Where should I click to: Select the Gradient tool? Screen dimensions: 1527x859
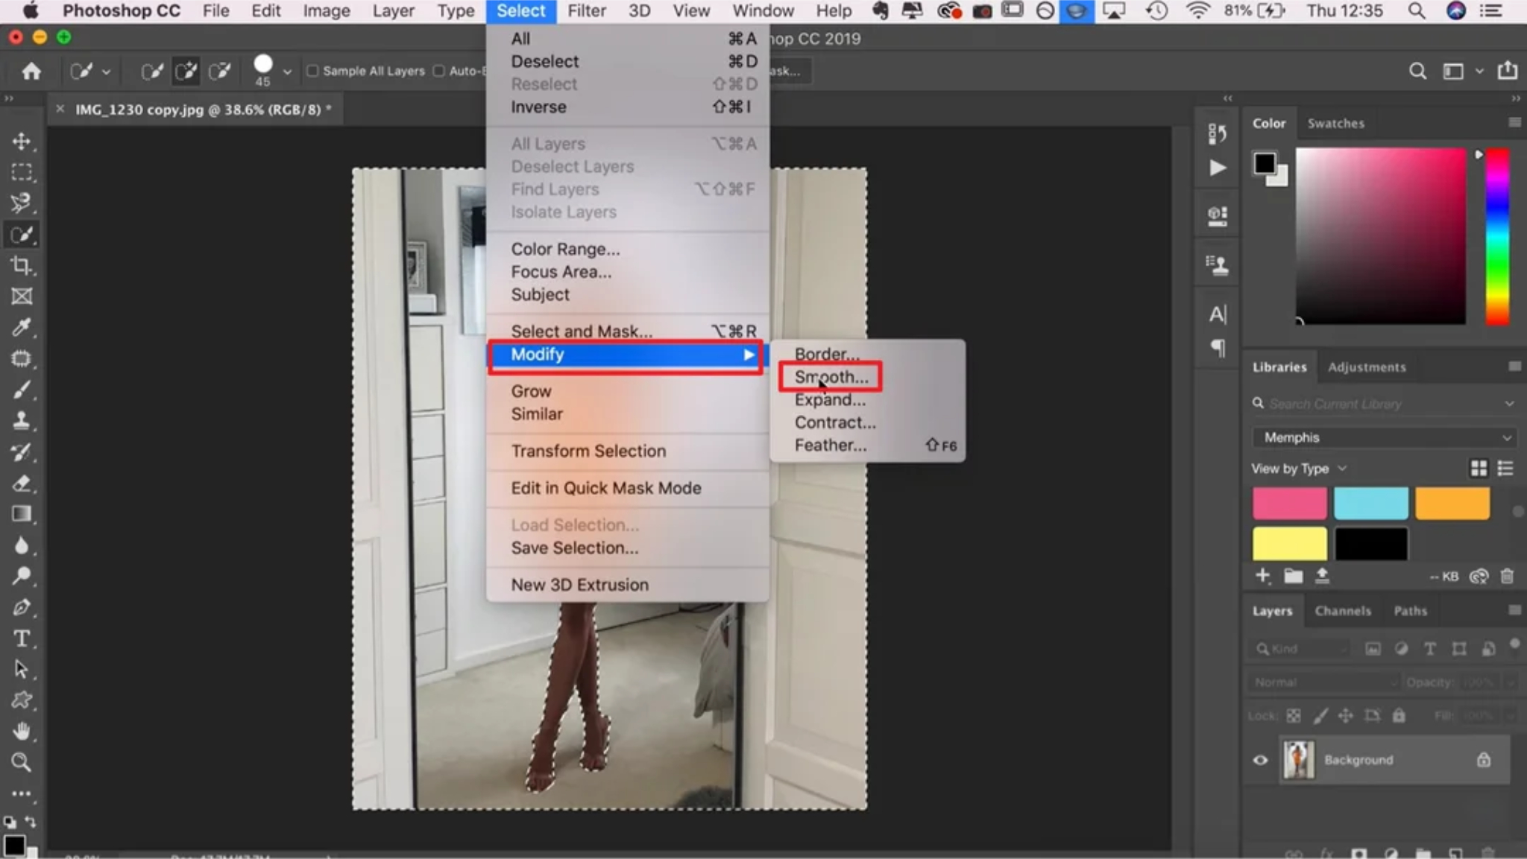(22, 513)
